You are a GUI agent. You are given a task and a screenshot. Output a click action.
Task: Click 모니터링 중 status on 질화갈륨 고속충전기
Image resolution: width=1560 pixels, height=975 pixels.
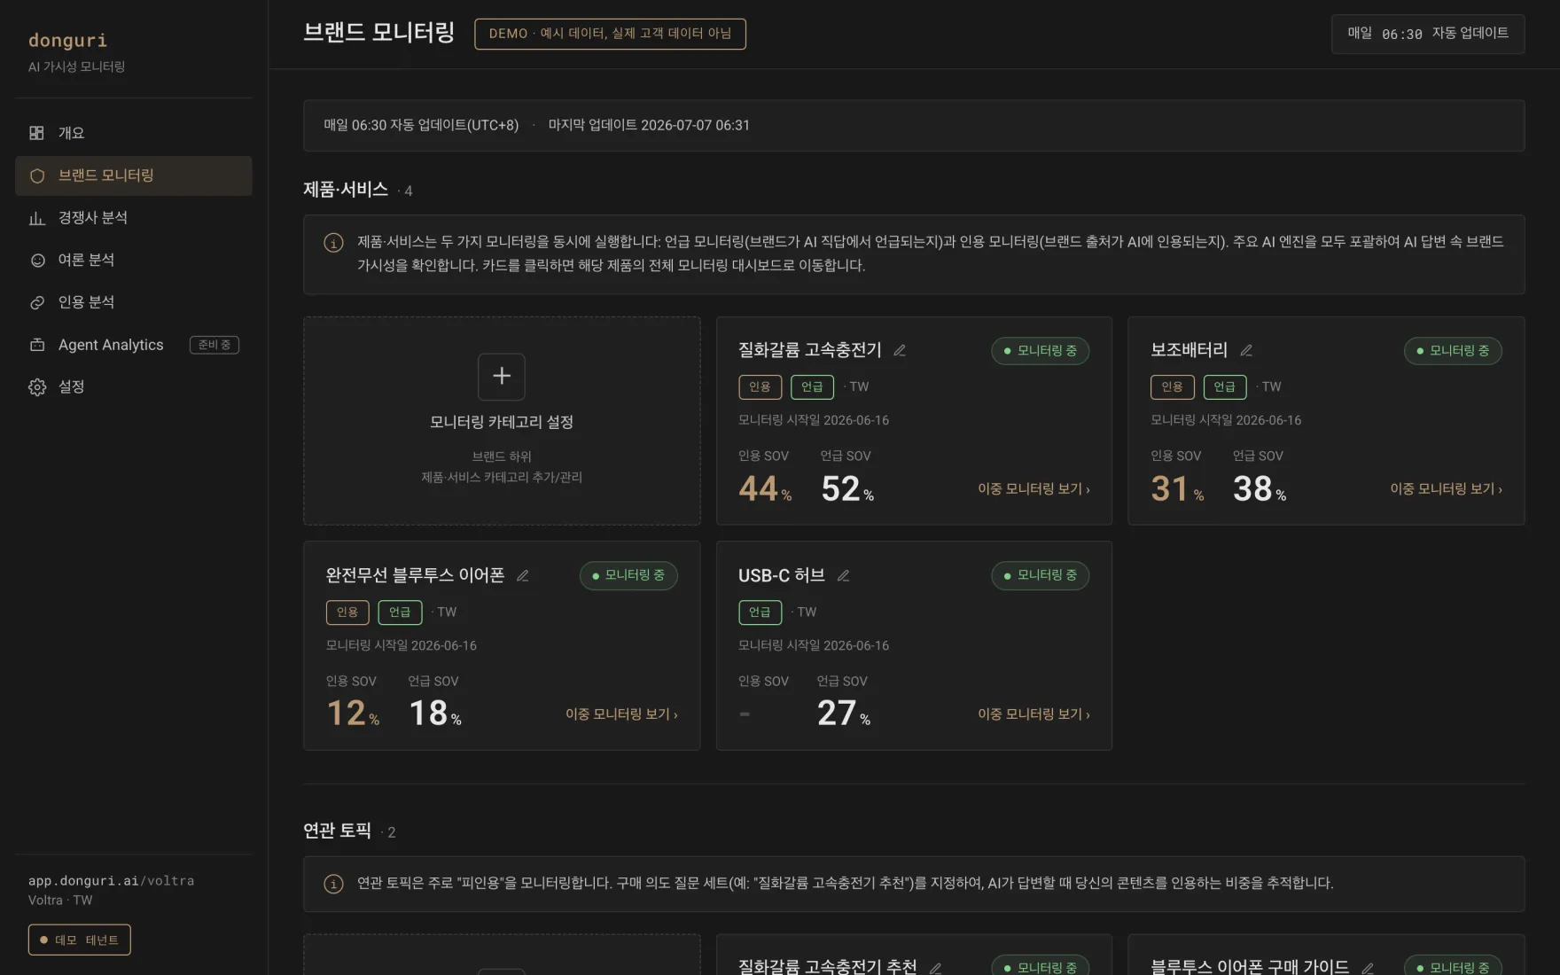[1040, 351]
